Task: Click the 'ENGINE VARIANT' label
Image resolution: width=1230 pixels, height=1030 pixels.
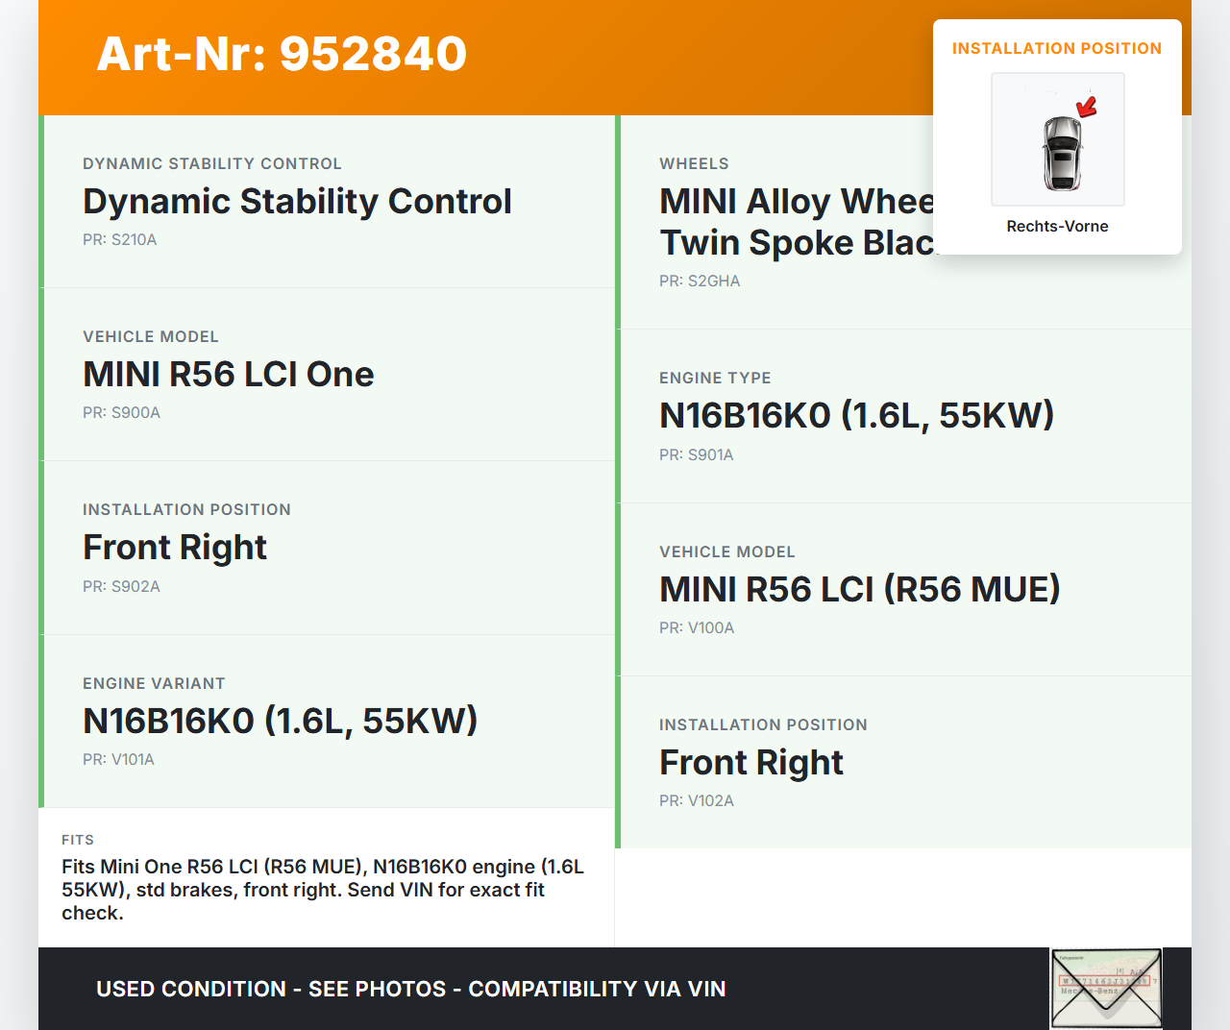Action: coord(154,684)
